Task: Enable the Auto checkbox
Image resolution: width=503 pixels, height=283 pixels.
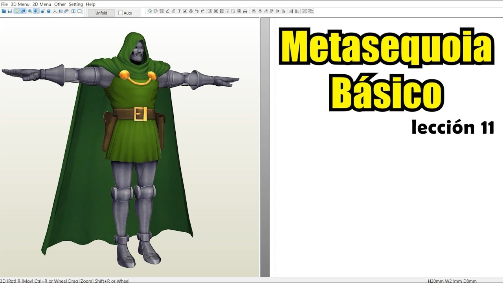Action: (x=121, y=13)
